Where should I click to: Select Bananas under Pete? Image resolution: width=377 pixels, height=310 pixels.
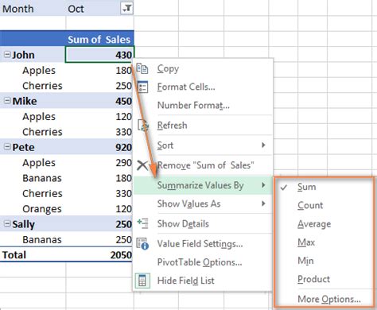coord(42,178)
